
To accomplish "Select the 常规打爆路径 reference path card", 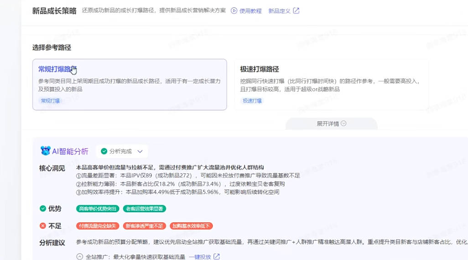I will coord(130,85).
